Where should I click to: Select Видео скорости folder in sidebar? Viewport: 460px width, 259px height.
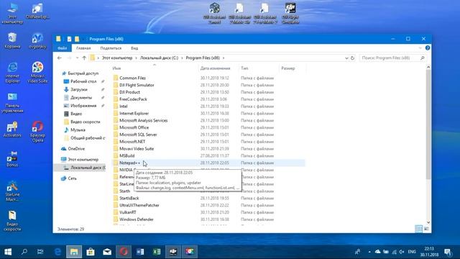pyautogui.click(x=85, y=122)
